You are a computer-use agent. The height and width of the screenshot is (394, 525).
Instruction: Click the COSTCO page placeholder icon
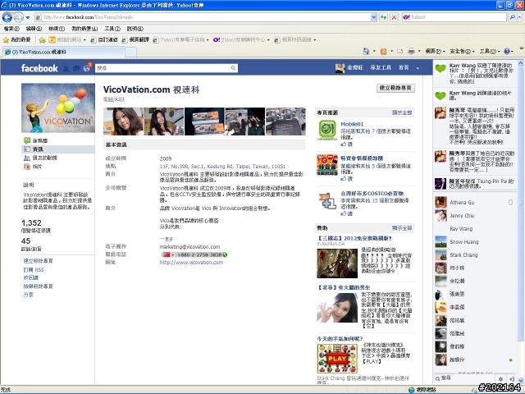click(x=327, y=200)
